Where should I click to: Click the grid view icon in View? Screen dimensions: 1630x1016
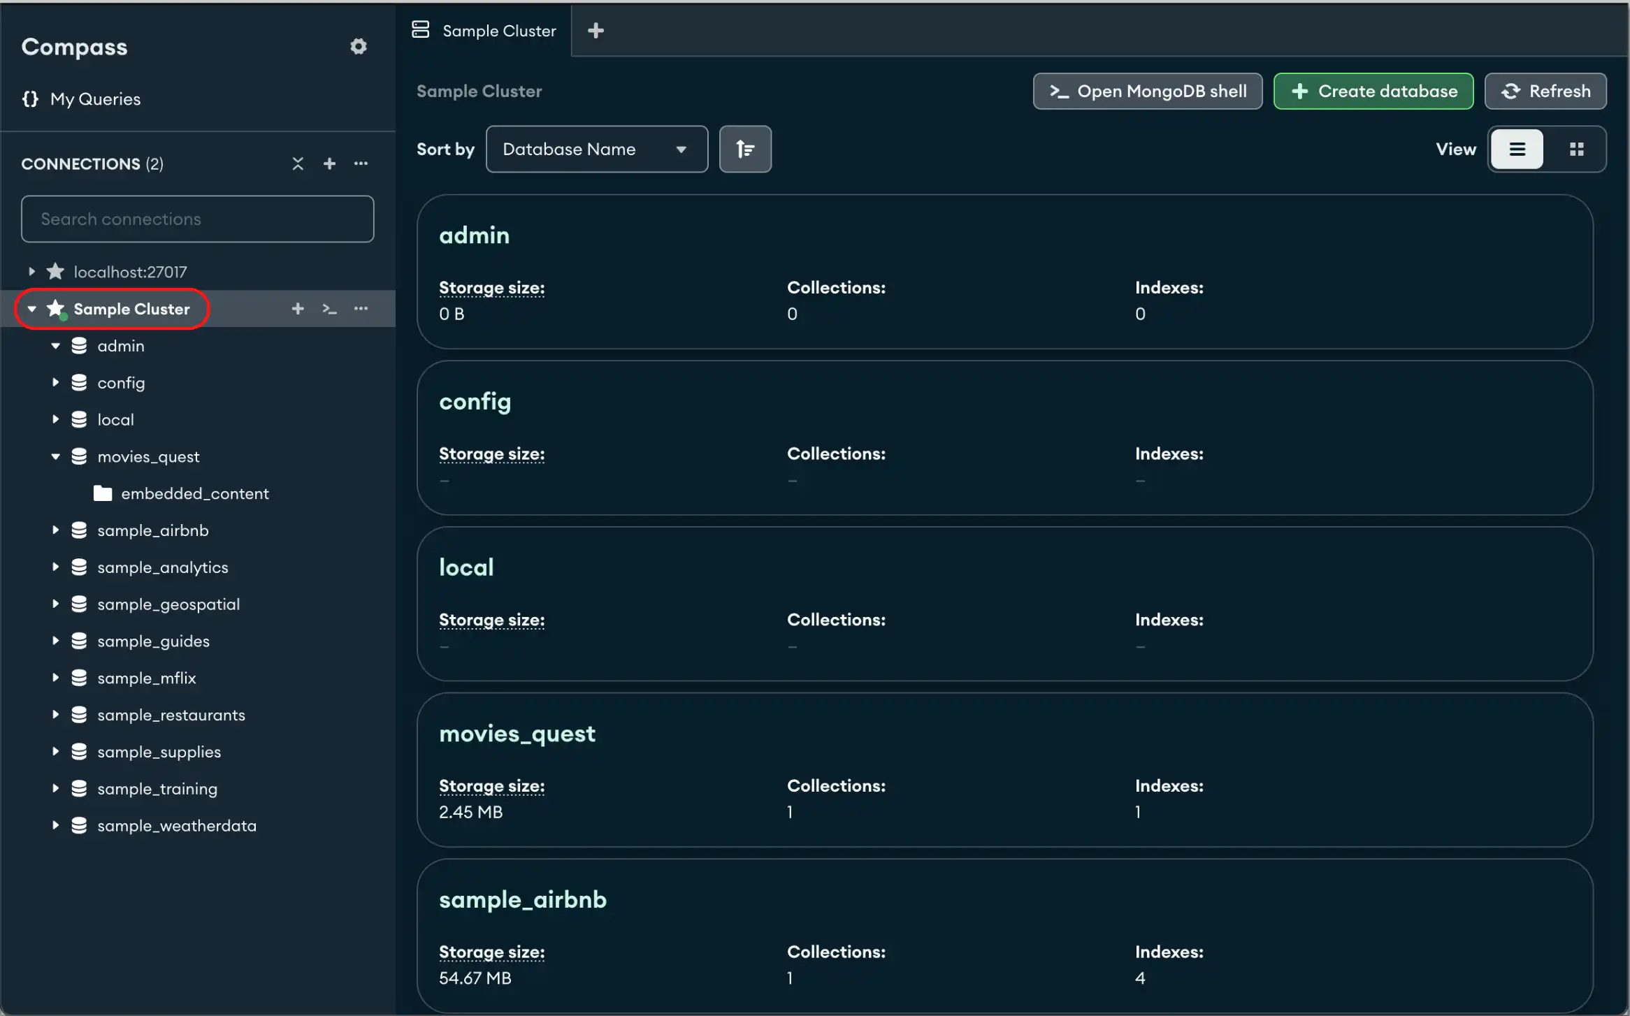1578,149
